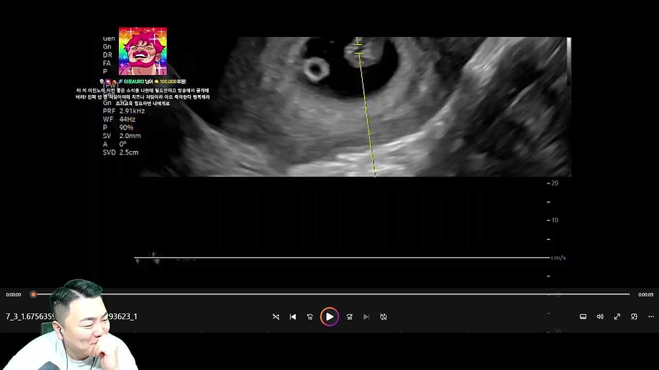This screenshot has width=659, height=370.
Task: Open the more options menu
Action: 651,317
